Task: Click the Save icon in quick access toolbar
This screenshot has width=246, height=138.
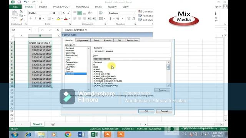Action: point(19,2)
